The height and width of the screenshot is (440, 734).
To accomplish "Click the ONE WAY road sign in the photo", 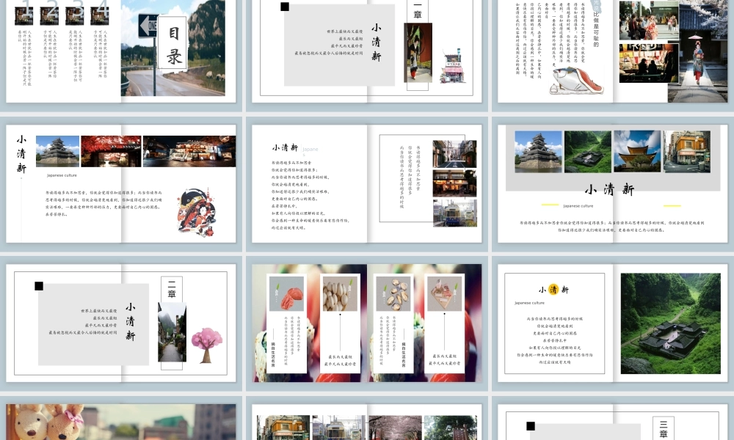I will (x=148, y=26).
